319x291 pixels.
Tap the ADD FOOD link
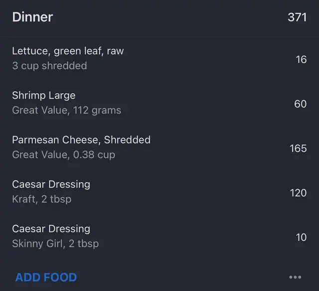coord(46,277)
